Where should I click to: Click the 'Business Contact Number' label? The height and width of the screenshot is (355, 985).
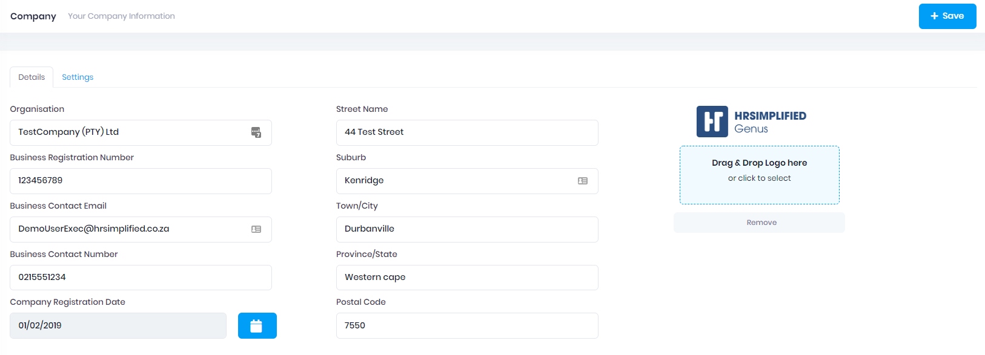point(64,254)
